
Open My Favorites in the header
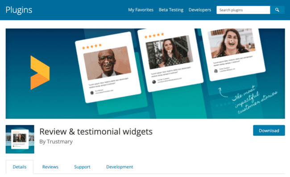tap(141, 10)
